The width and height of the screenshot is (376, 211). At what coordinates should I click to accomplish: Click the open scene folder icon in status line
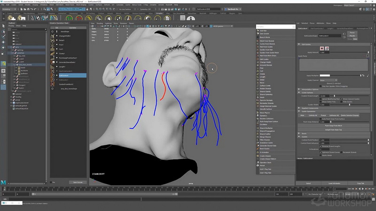pyautogui.click(x=25, y=9)
